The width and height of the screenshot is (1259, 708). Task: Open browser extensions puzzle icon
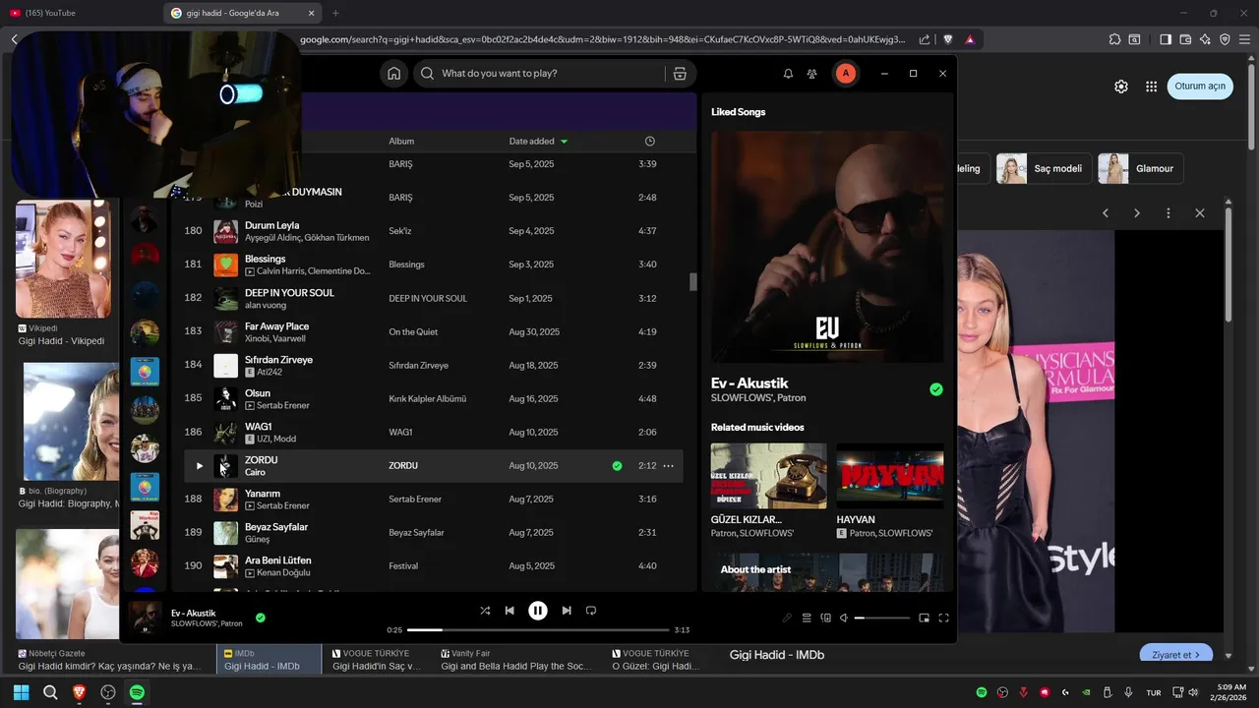pyautogui.click(x=1114, y=39)
